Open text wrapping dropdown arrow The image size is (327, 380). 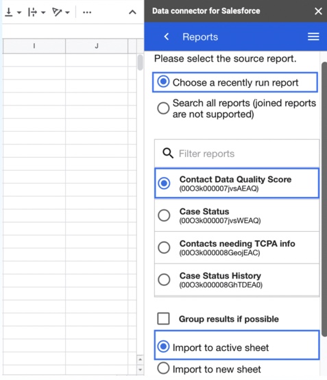[43, 12]
